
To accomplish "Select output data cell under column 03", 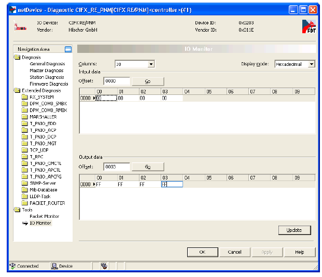I will (171, 184).
